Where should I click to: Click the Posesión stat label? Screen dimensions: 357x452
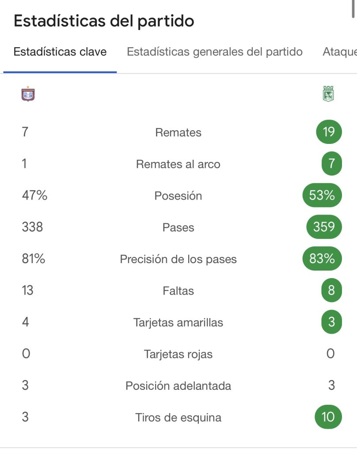click(x=178, y=196)
